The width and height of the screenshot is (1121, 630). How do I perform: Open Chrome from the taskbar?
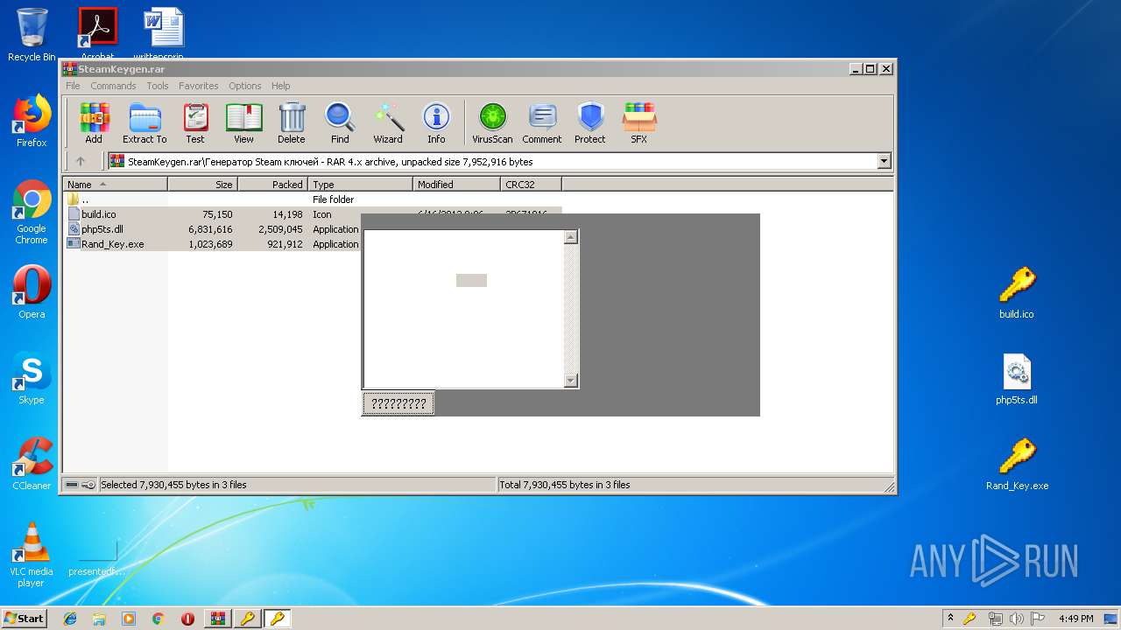click(159, 619)
